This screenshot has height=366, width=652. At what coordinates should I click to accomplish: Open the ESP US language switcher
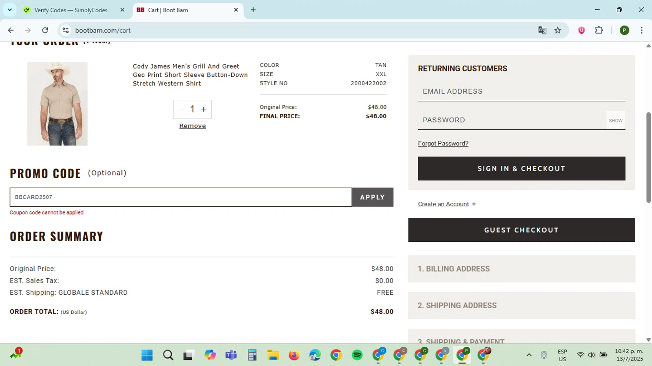pyautogui.click(x=562, y=355)
